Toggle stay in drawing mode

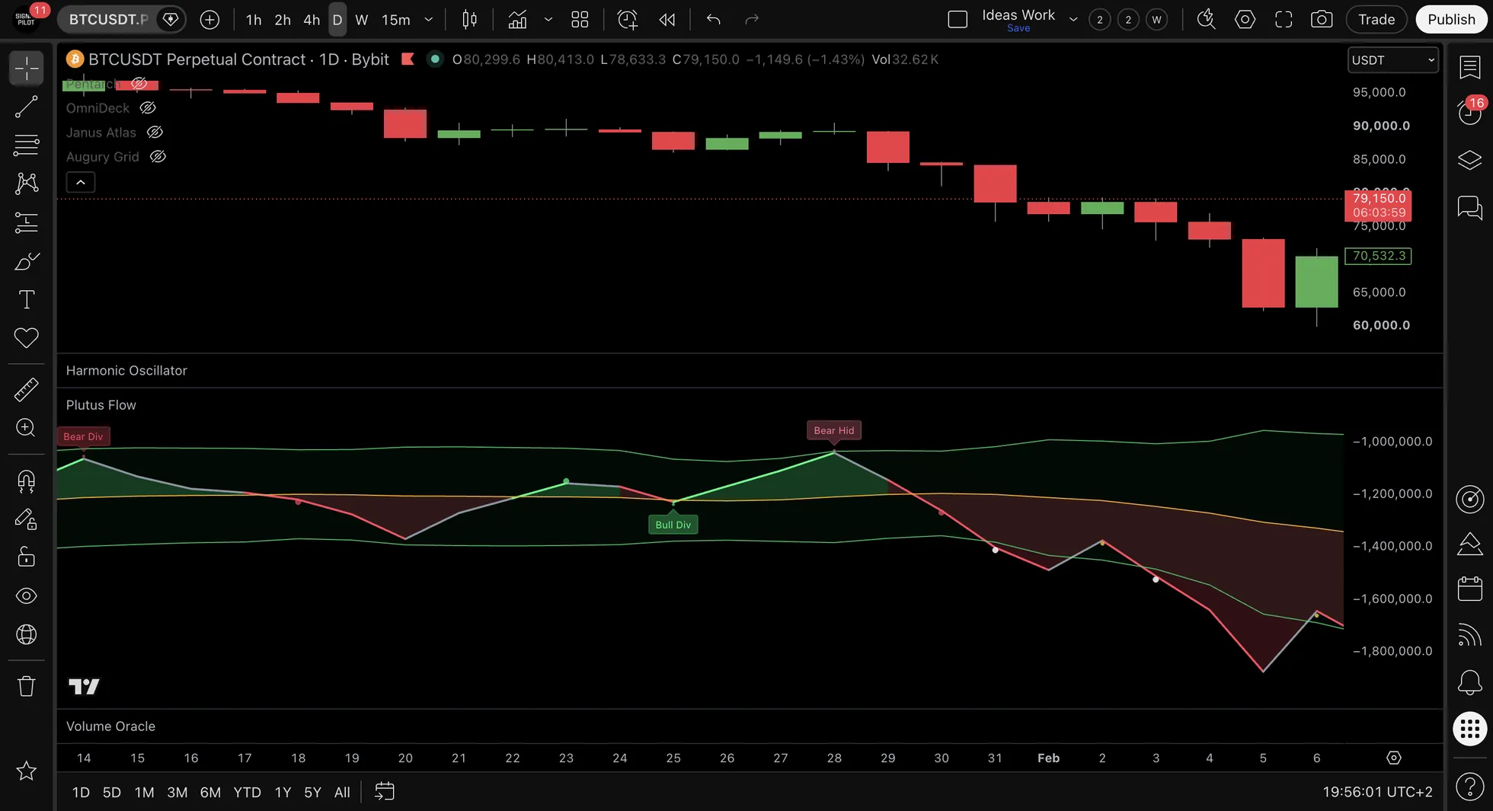pos(27,519)
